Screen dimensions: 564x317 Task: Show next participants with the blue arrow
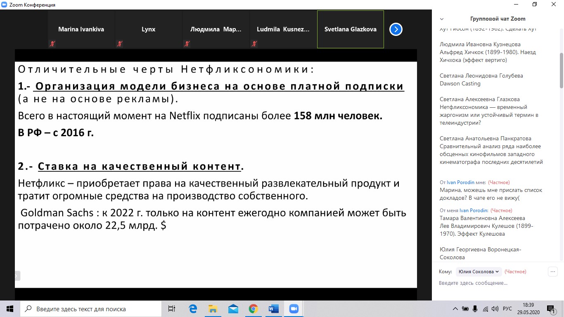click(396, 29)
